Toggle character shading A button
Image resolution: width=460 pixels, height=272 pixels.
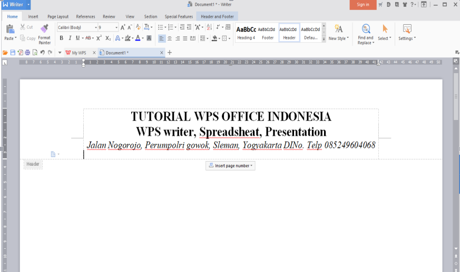point(149,38)
